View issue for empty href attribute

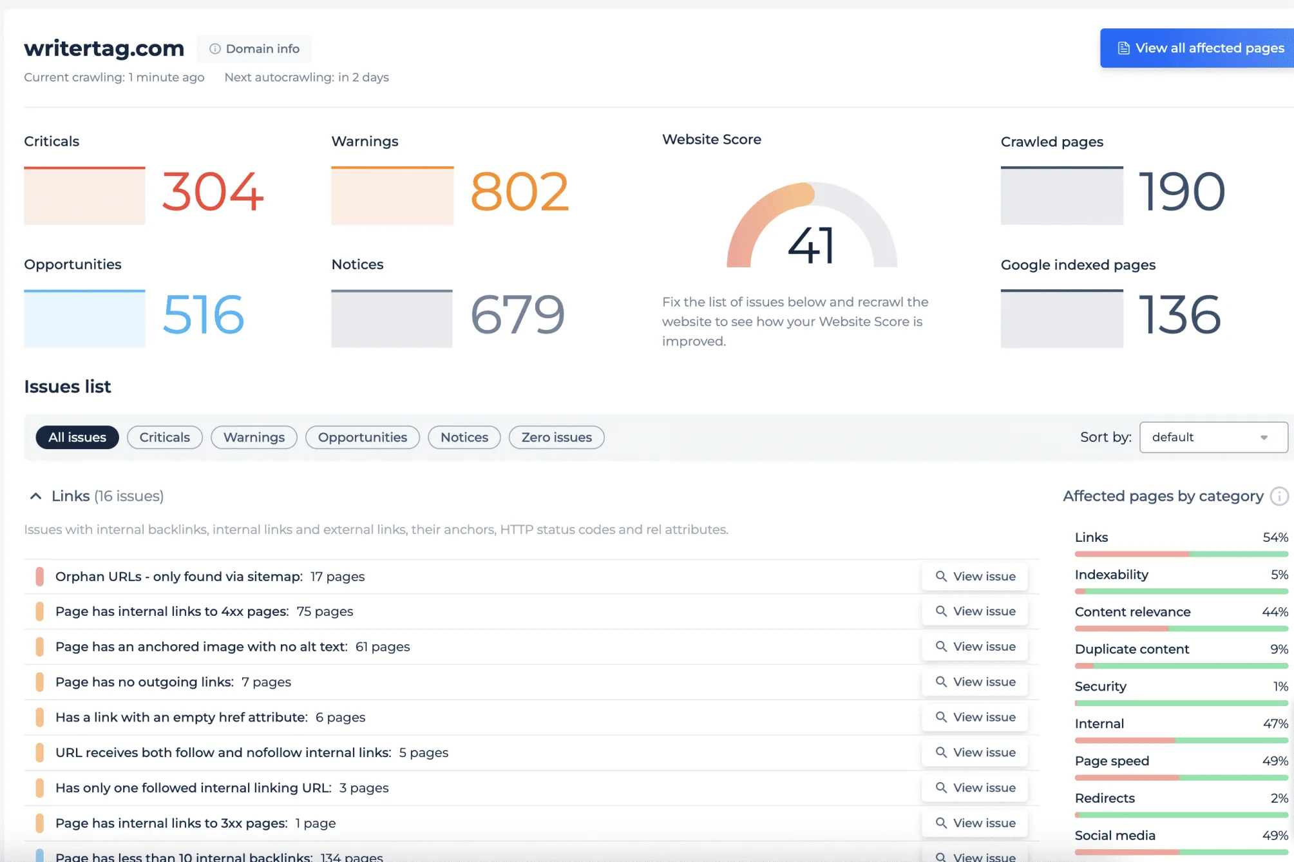point(975,717)
